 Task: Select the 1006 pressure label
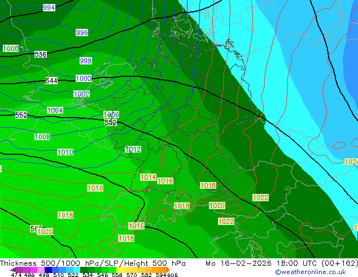(x=111, y=115)
